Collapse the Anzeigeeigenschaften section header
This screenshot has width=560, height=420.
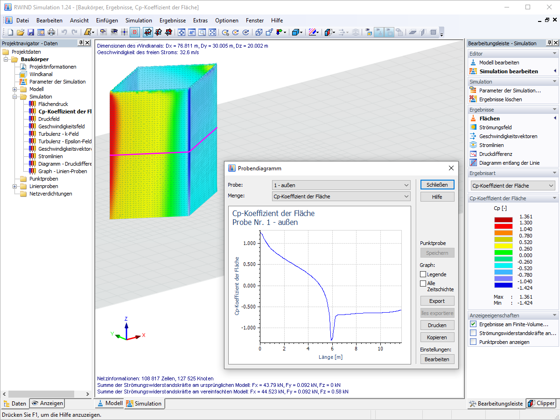554,315
